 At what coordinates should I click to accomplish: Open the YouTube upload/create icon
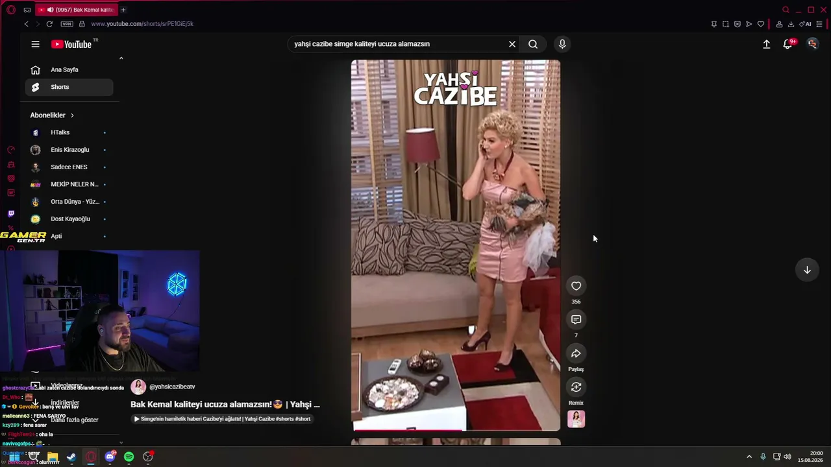767,44
